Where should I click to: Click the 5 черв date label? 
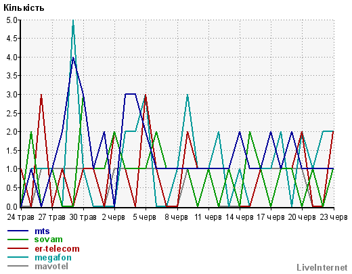[x=145, y=217]
